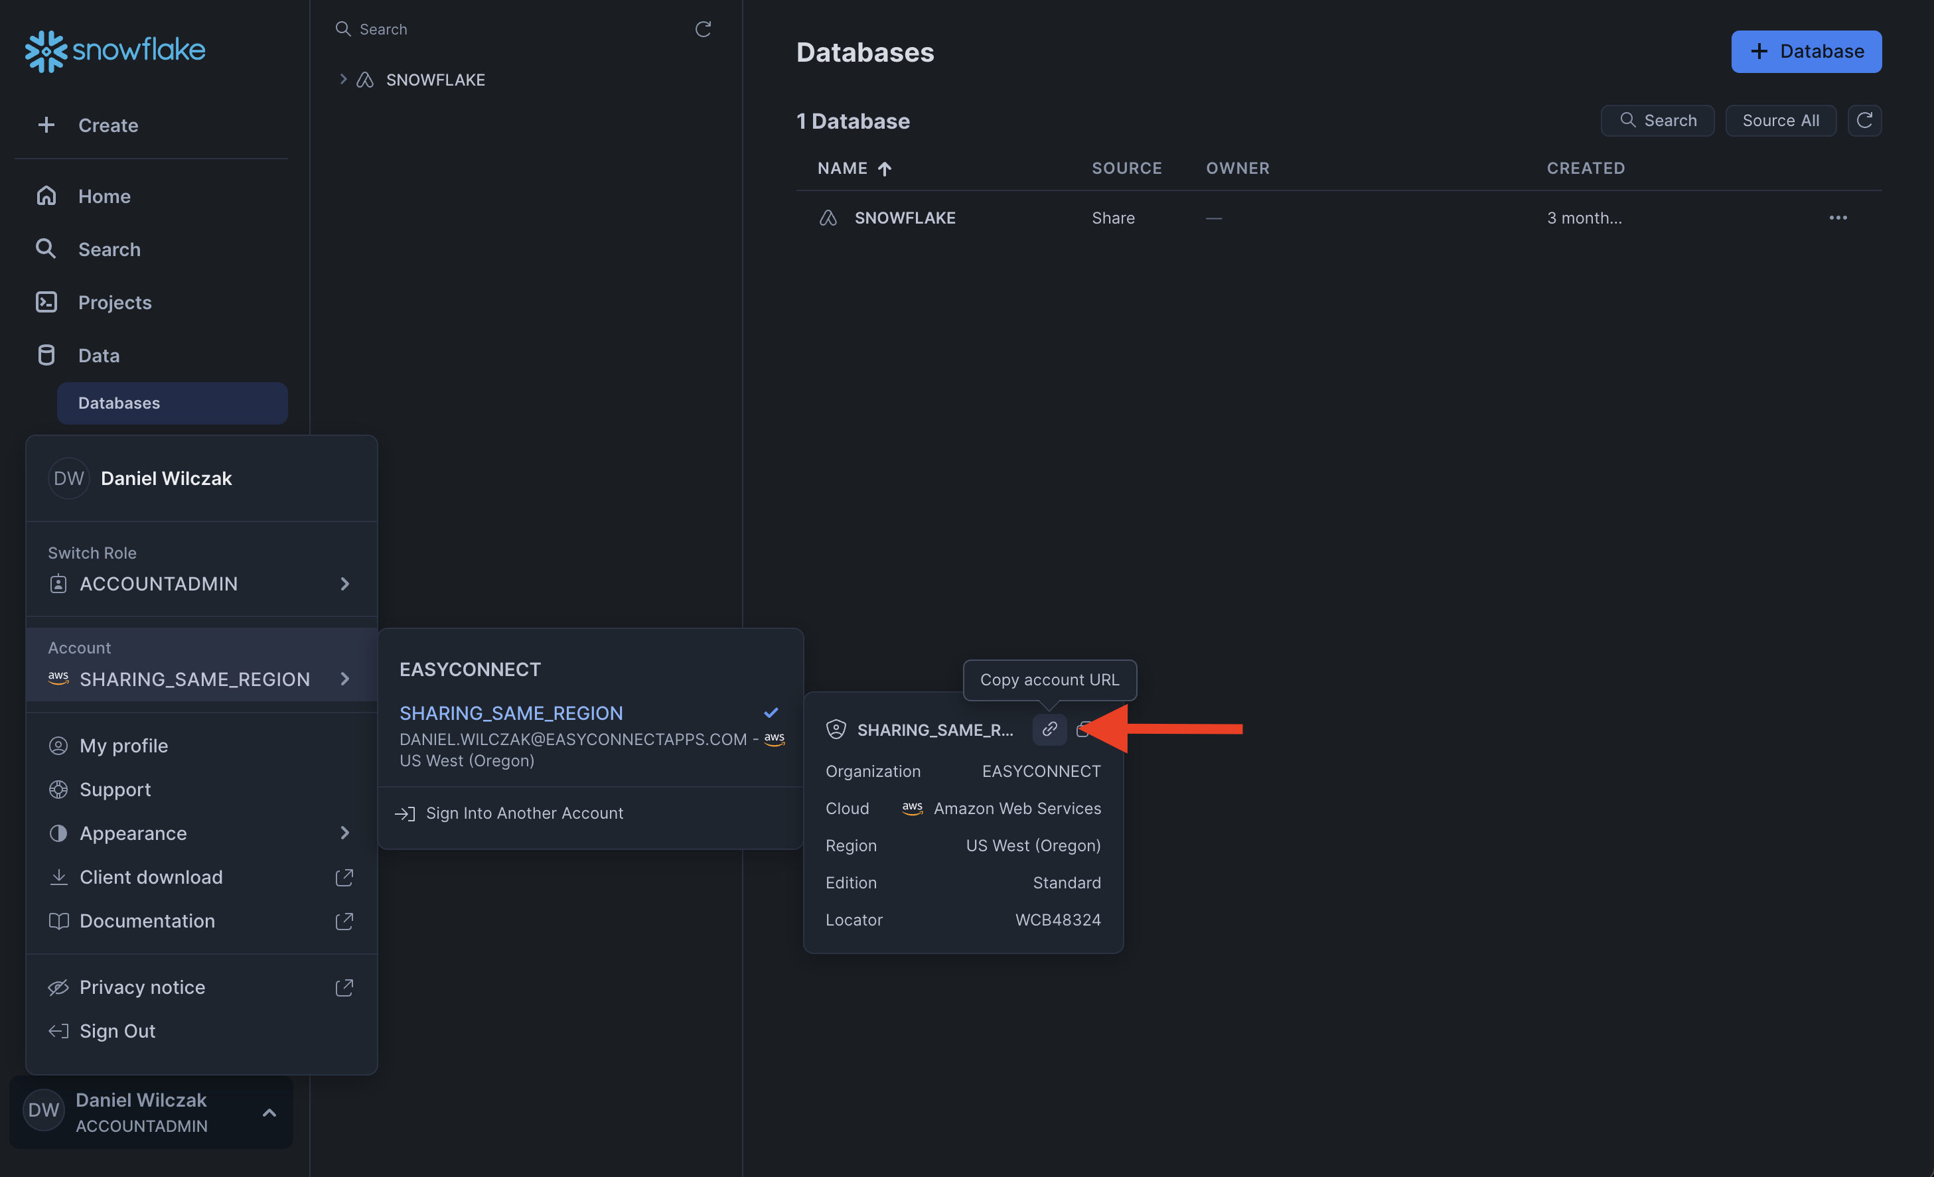This screenshot has width=1934, height=1177.
Task: Open the Create menu with plus icon
Action: (88, 125)
